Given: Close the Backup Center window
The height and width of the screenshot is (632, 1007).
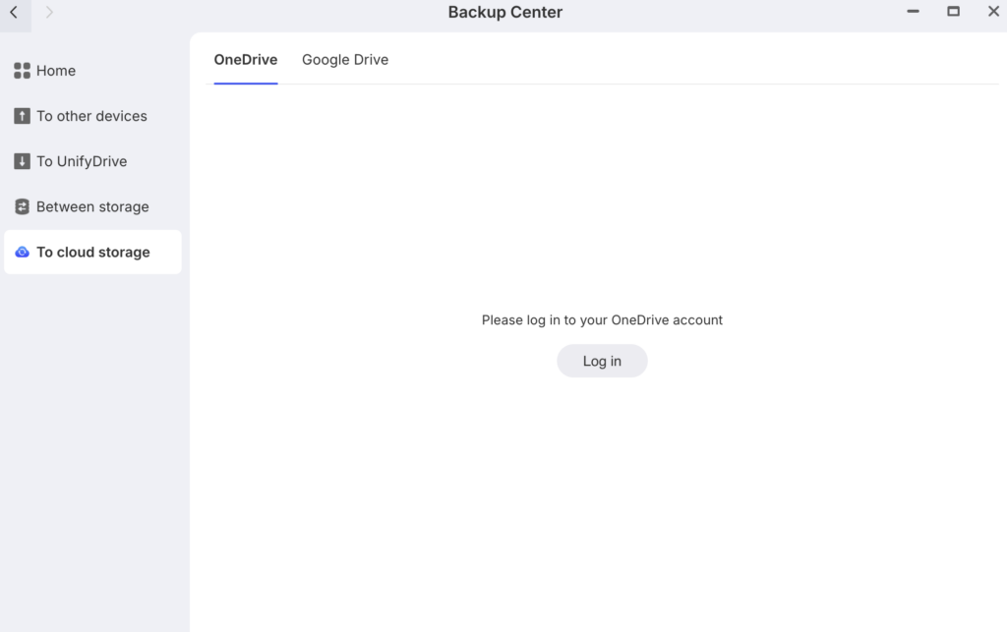Looking at the screenshot, I should (993, 12).
